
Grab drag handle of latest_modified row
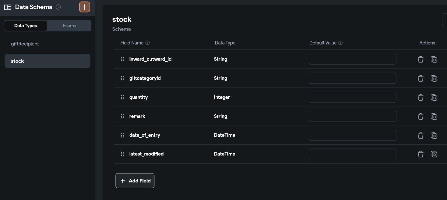(x=122, y=154)
